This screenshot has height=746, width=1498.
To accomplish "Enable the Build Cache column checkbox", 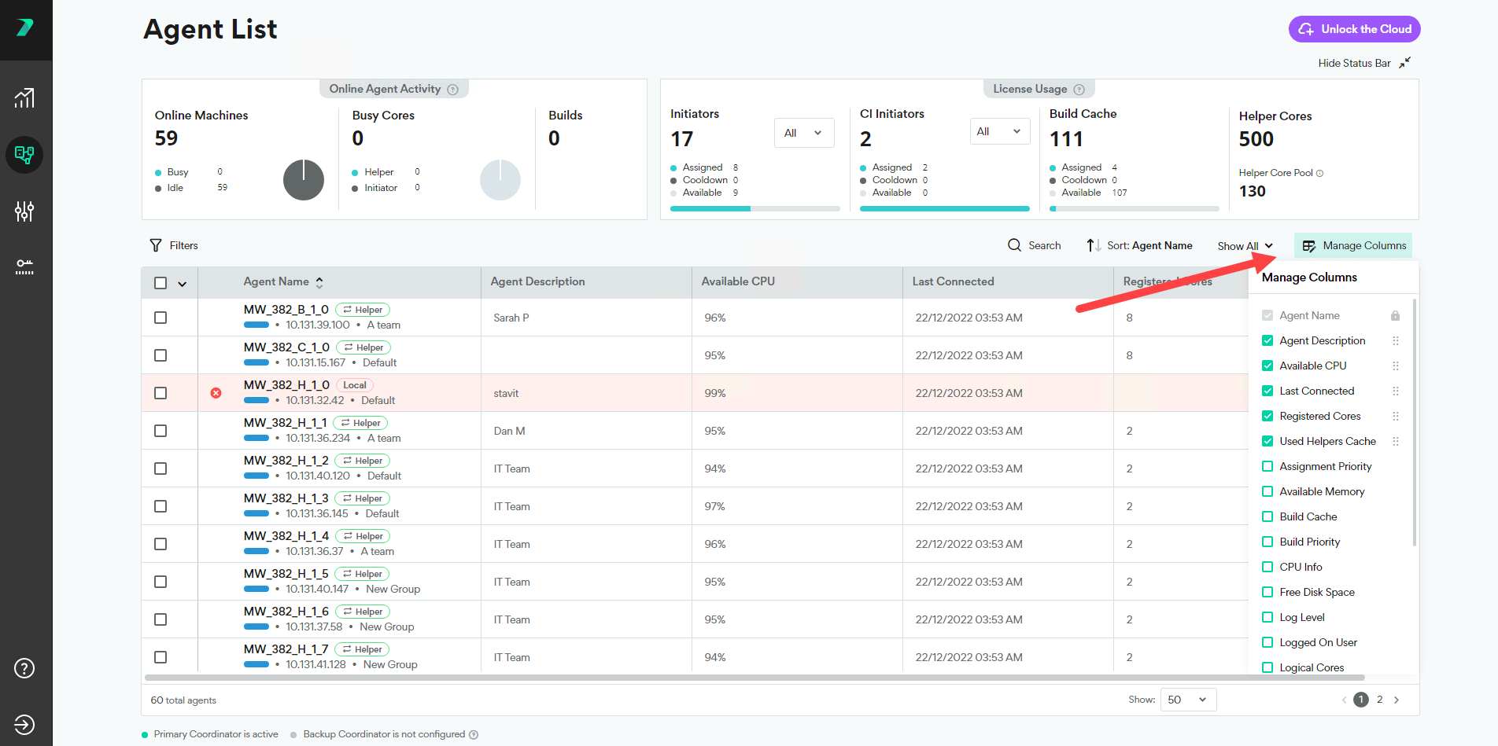I will pyautogui.click(x=1267, y=516).
